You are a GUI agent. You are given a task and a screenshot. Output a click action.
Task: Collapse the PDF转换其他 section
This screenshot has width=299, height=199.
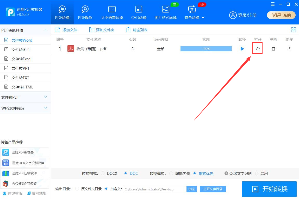[46, 30]
